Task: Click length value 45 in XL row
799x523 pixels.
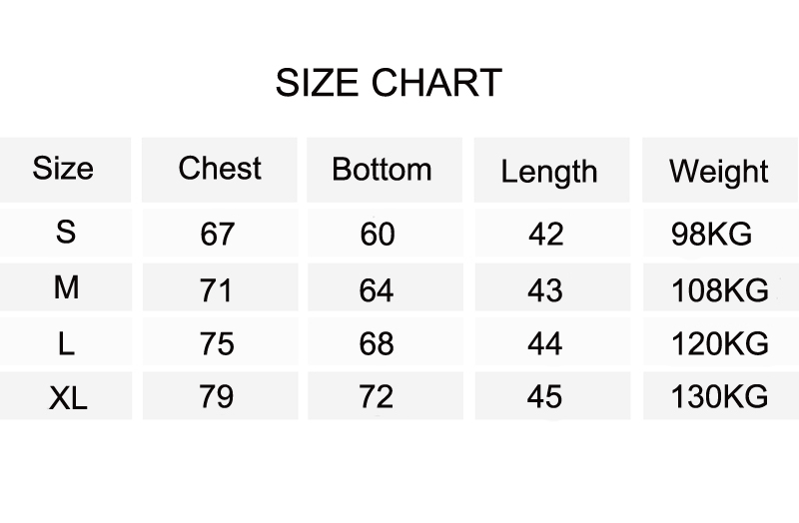Action: click(545, 397)
